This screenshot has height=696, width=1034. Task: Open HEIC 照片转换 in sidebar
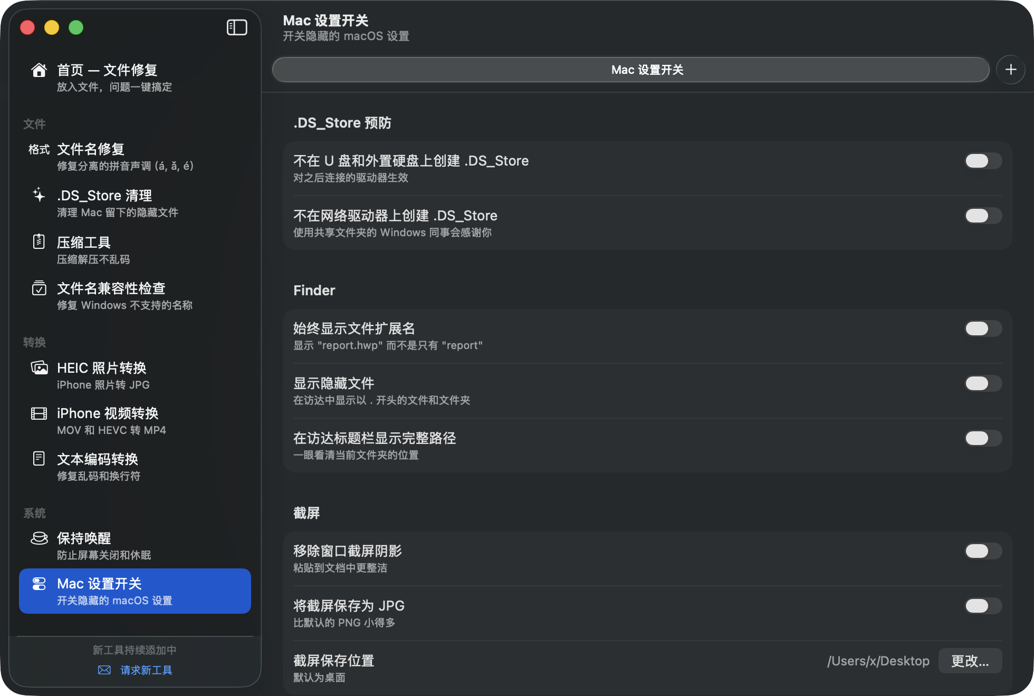[135, 375]
